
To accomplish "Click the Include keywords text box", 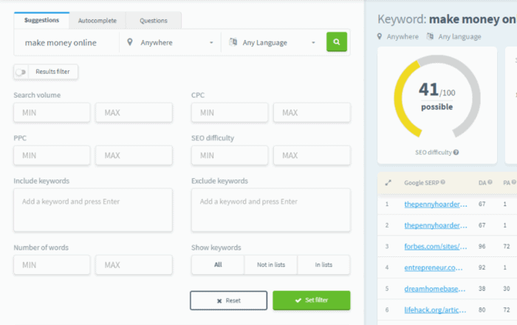I will click(93, 210).
